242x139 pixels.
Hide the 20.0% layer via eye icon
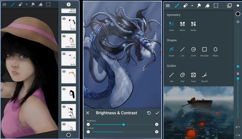coord(64,107)
